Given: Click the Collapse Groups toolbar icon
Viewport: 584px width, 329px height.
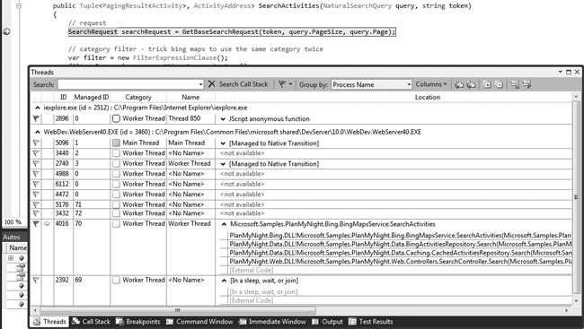Looking at the screenshot, I should tap(499, 84).
